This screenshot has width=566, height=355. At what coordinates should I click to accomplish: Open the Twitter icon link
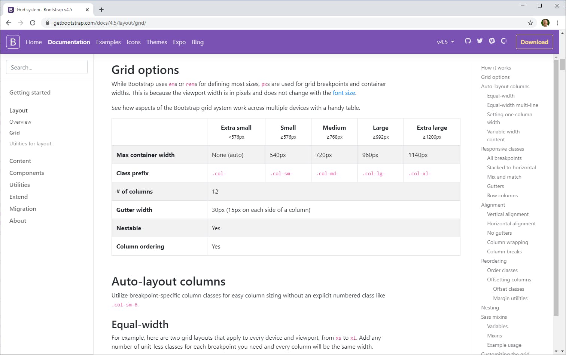click(480, 41)
